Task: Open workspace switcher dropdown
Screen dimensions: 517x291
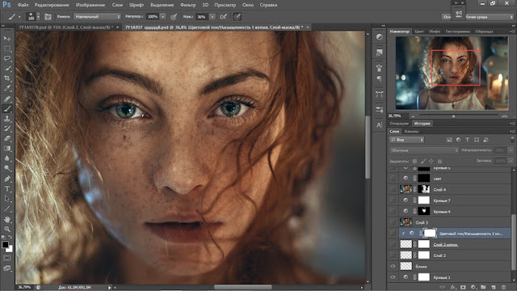Action: point(477,17)
